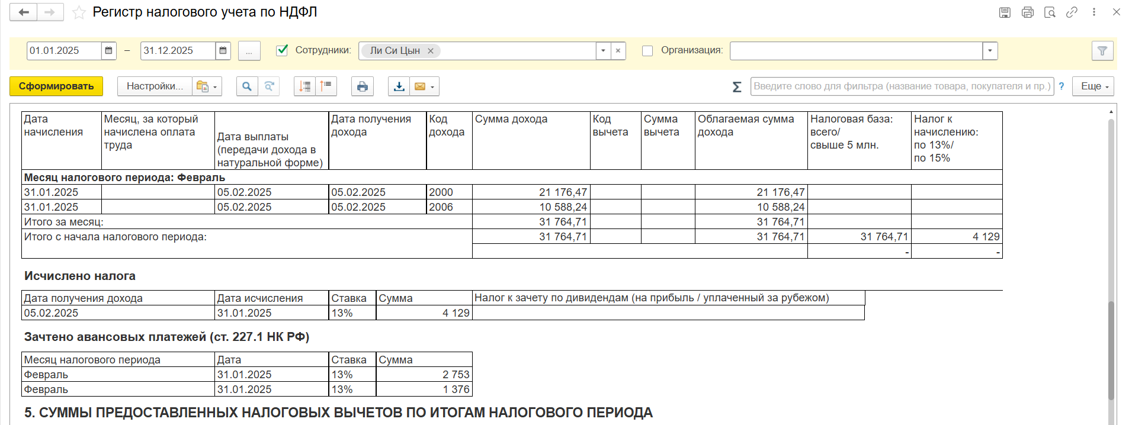
Task: Open calendar for end date 31.12.2025
Action: coord(223,51)
